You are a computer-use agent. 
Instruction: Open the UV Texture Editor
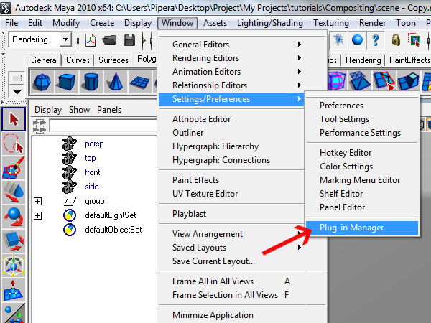pos(231,194)
